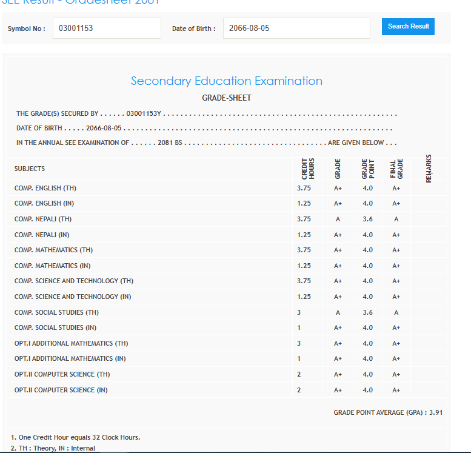Select the COMP. SOCIAL STUDIES (TH) subject
Image resolution: width=471 pixels, height=453 pixels.
(x=56, y=312)
